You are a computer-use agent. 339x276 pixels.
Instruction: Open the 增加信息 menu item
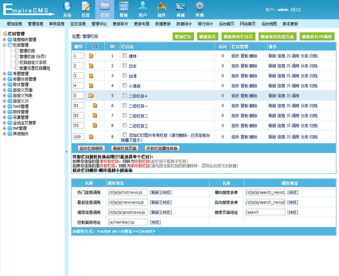click(x=14, y=24)
